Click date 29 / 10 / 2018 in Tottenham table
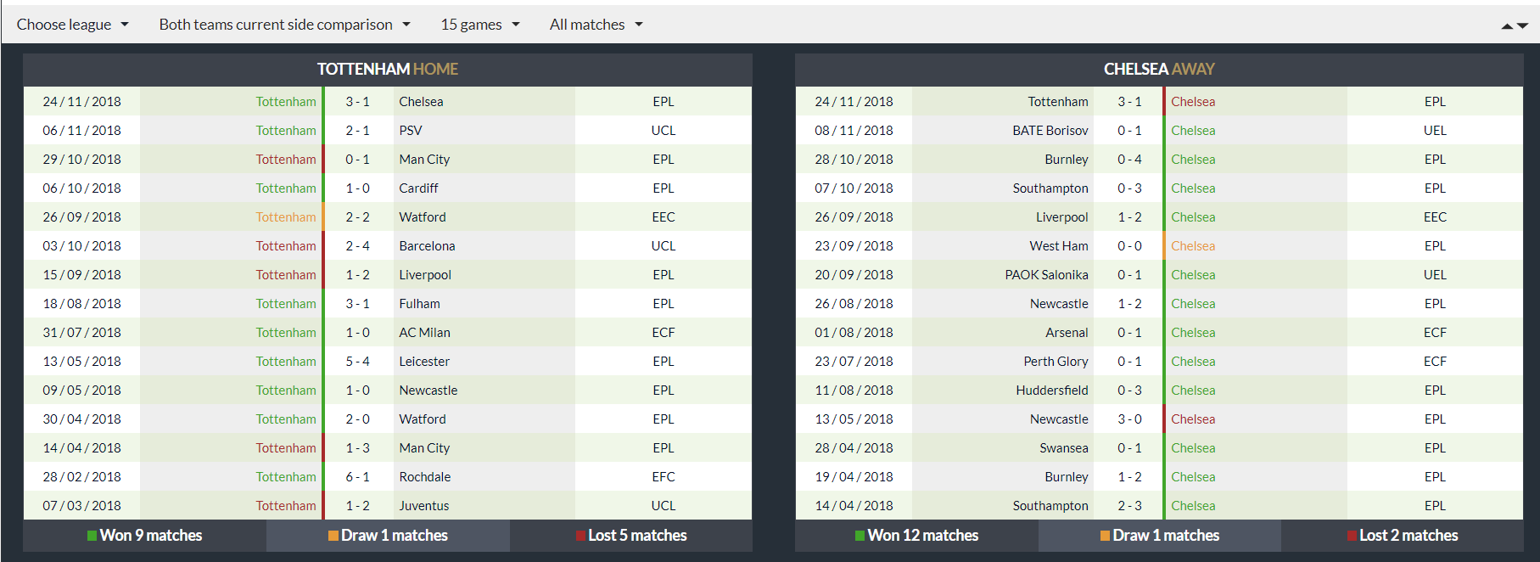The width and height of the screenshot is (1540, 562). pyautogui.click(x=81, y=160)
